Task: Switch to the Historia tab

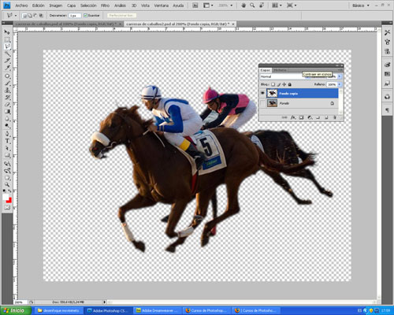Action: pos(280,70)
